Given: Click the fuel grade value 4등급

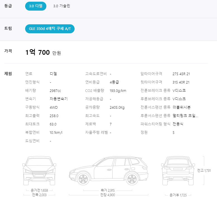Looking at the screenshot, I should 114,82.
